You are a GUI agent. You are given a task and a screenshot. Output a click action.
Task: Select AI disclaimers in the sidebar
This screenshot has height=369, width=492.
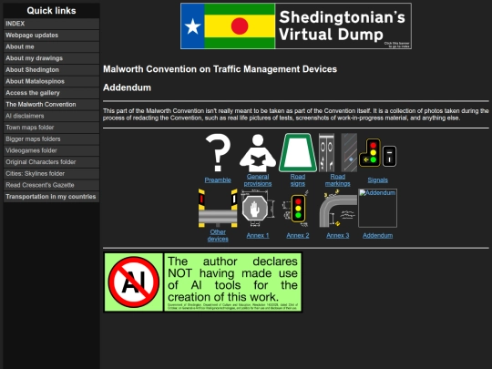[x=51, y=116]
